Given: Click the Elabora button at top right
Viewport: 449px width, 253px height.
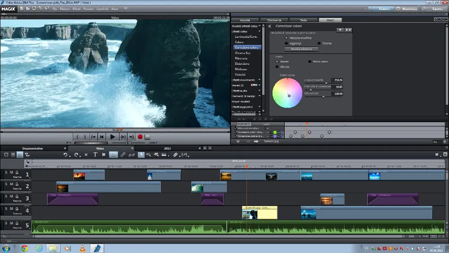Looking at the screenshot, I should tap(380, 9).
